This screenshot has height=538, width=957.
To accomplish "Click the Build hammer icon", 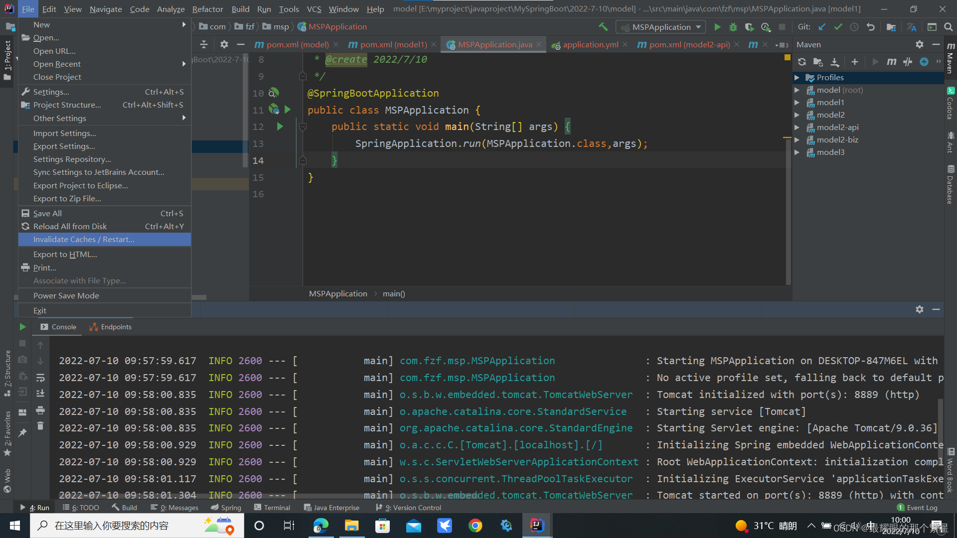I will coord(603,27).
